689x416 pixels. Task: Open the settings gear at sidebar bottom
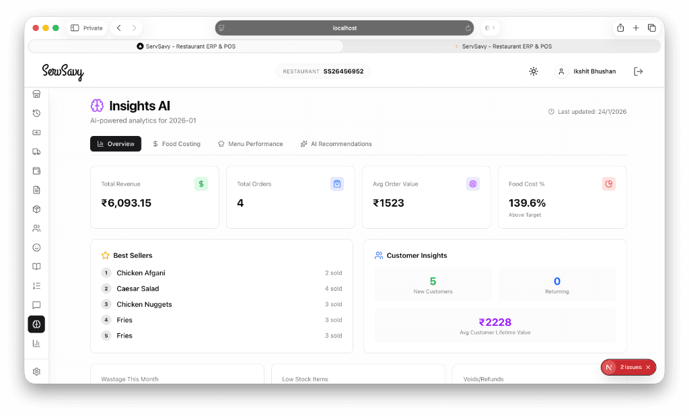click(x=36, y=371)
